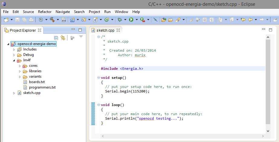This screenshot has width=279, height=142.
Task: Click the Open Task folder icon
Action: (x=170, y=20)
